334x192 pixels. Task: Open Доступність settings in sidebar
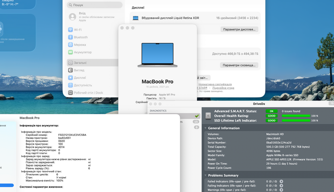coord(80,85)
